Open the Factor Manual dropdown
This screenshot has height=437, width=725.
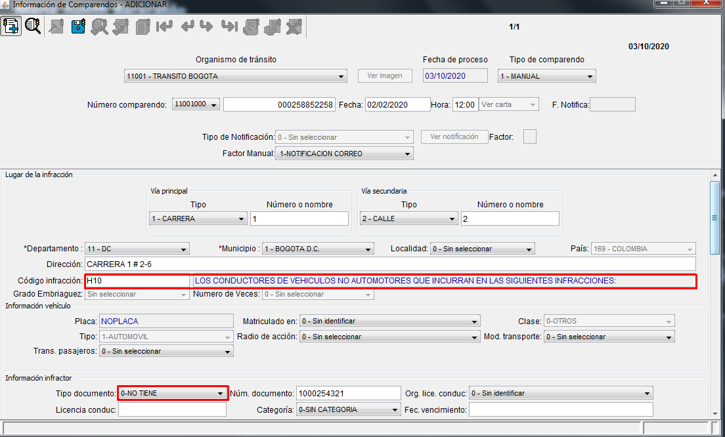pyautogui.click(x=344, y=154)
